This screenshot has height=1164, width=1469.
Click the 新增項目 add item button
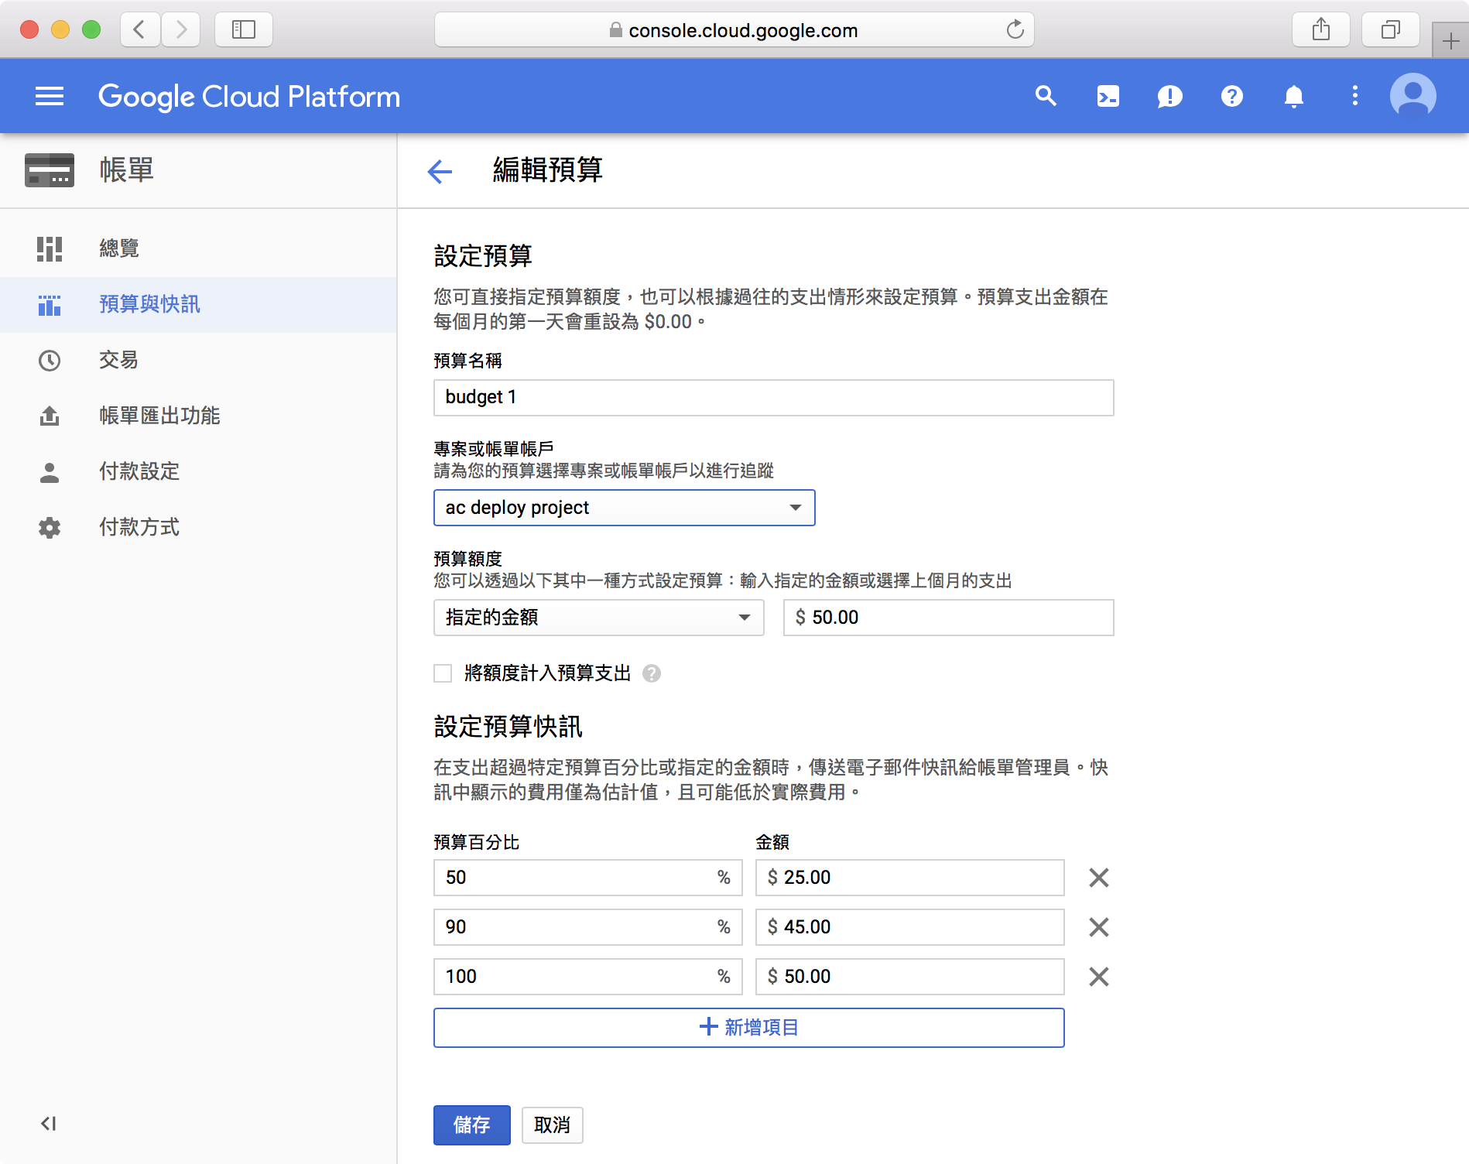coord(749,1028)
